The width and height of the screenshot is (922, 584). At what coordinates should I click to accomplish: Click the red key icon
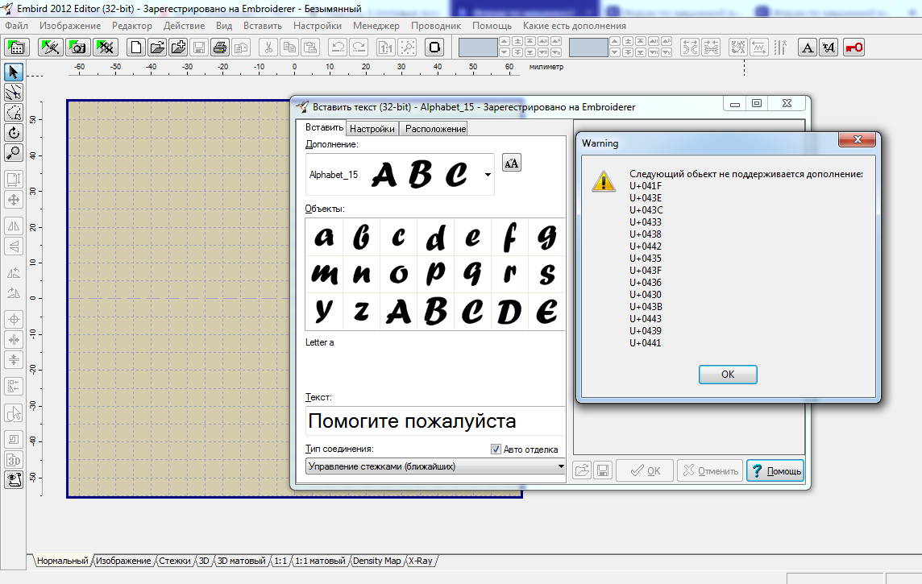[x=853, y=48]
